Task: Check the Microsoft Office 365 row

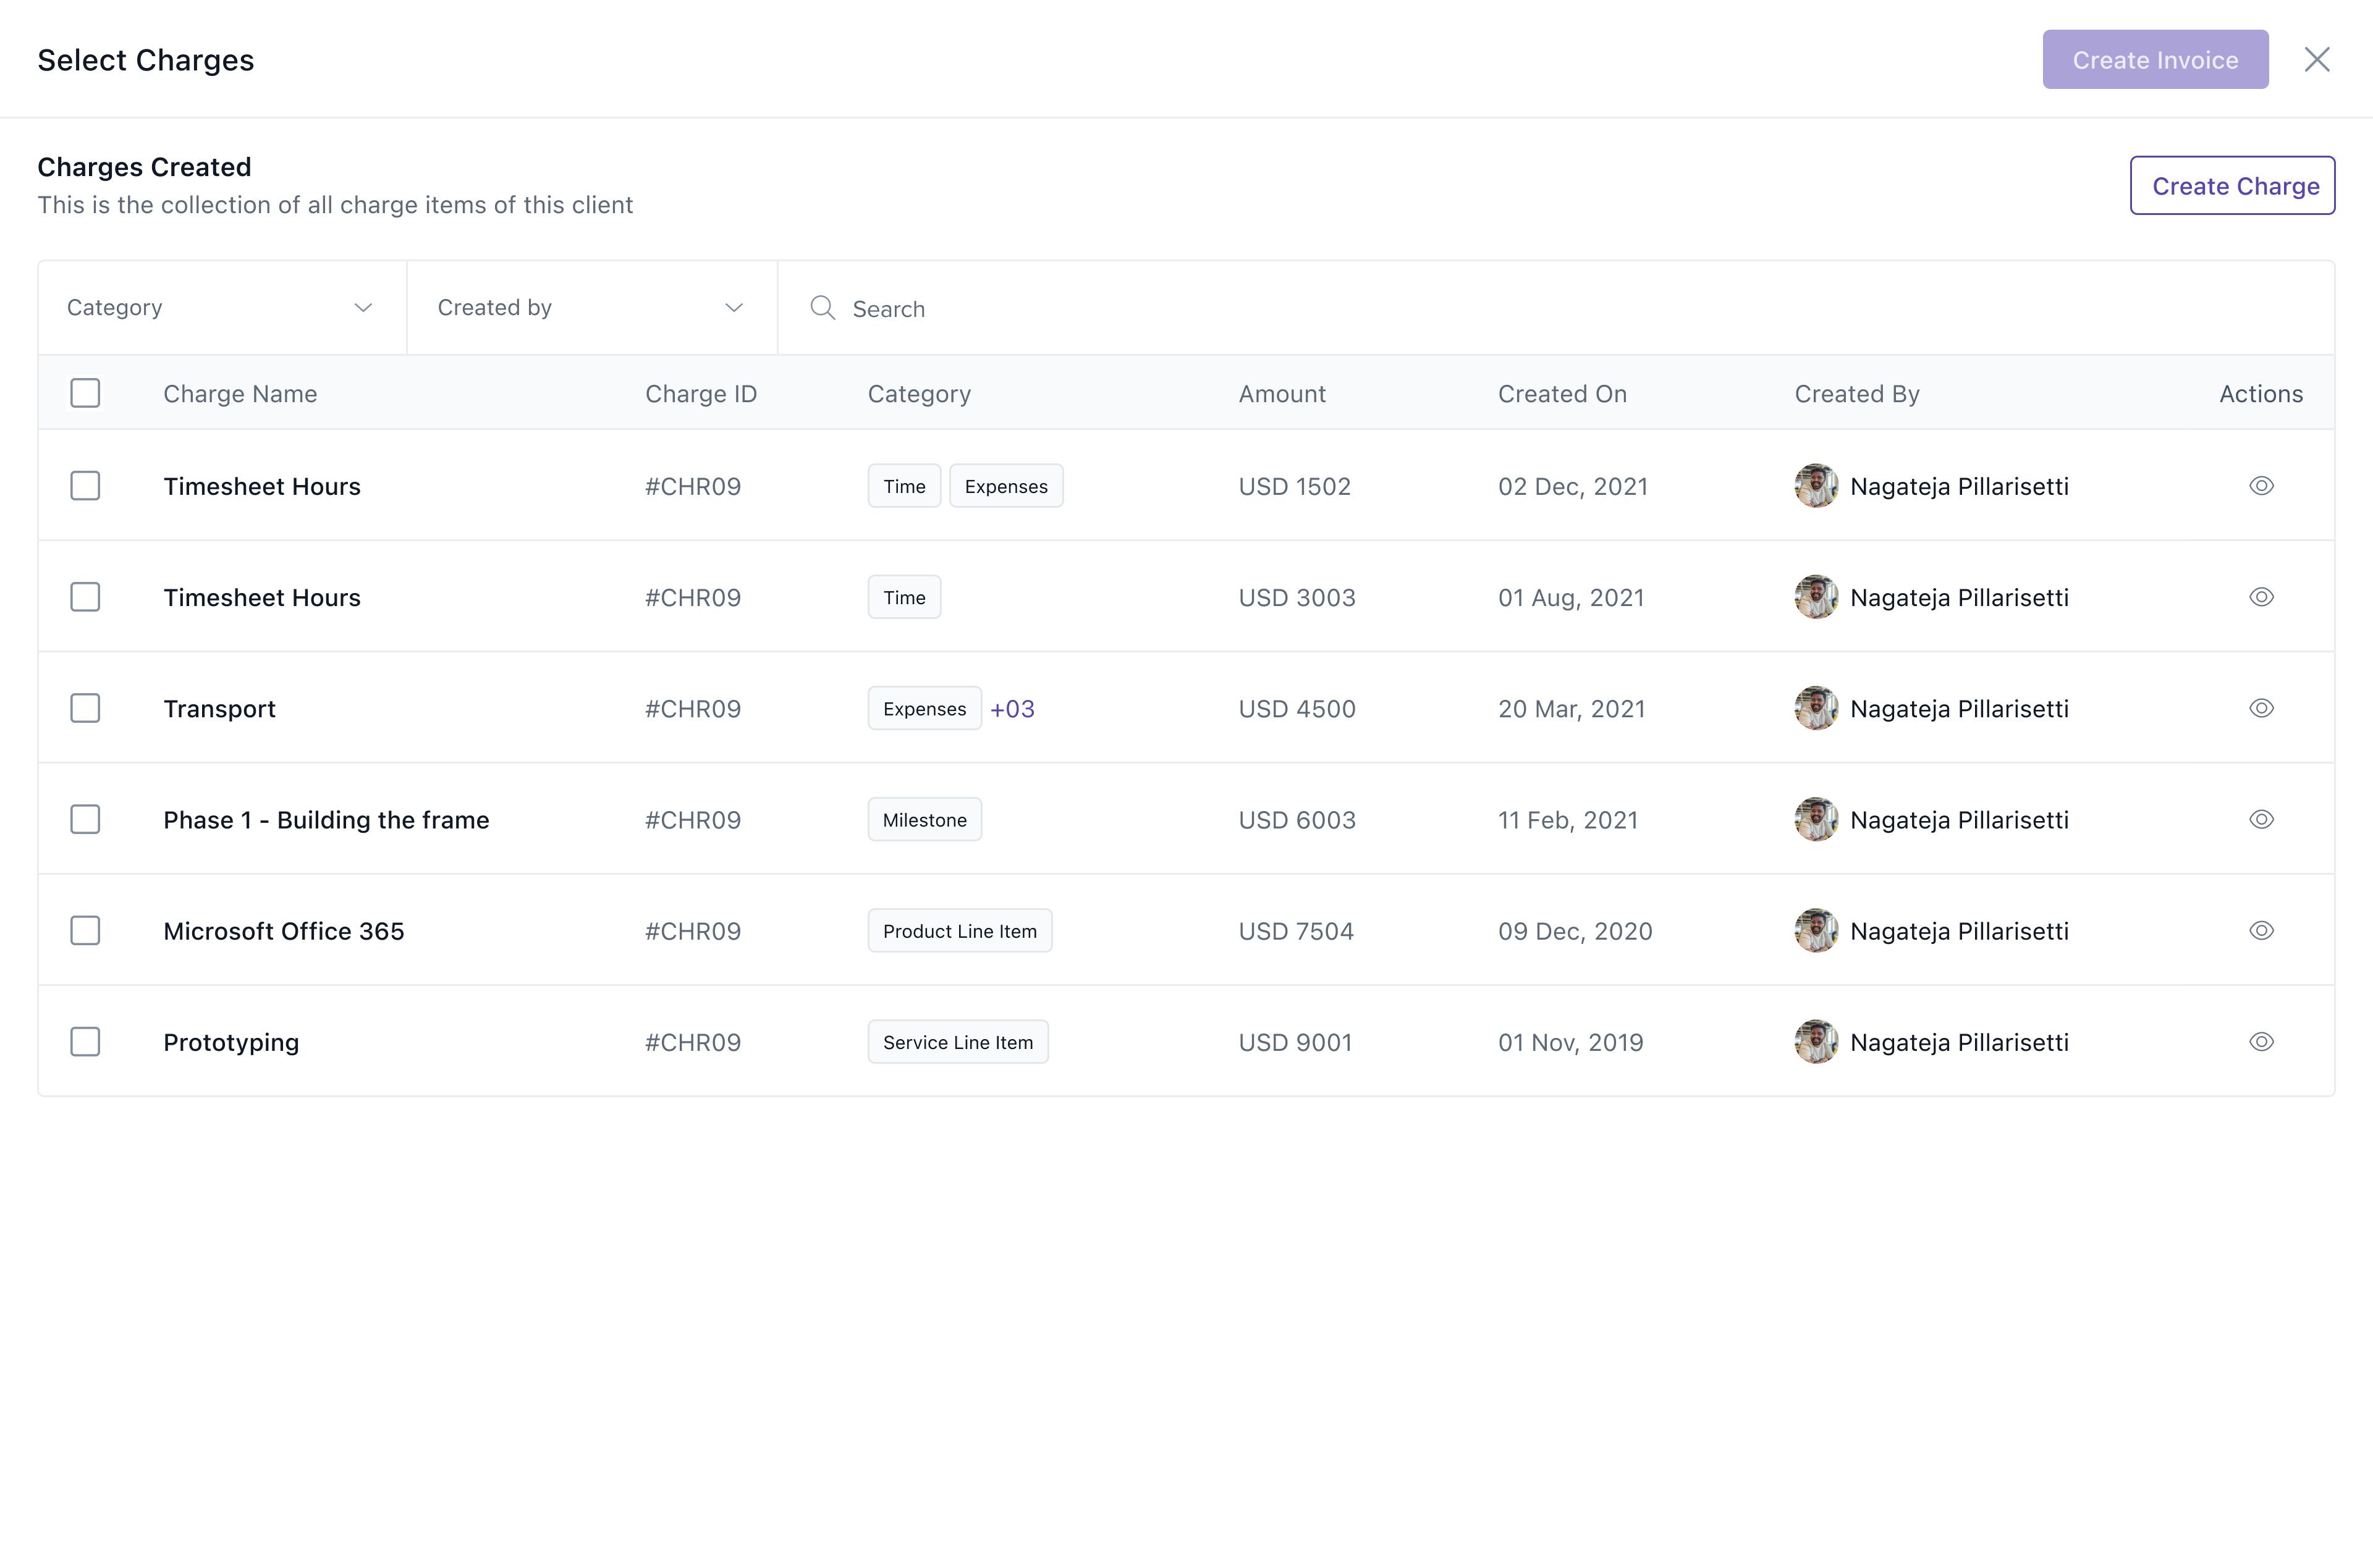Action: (86, 930)
